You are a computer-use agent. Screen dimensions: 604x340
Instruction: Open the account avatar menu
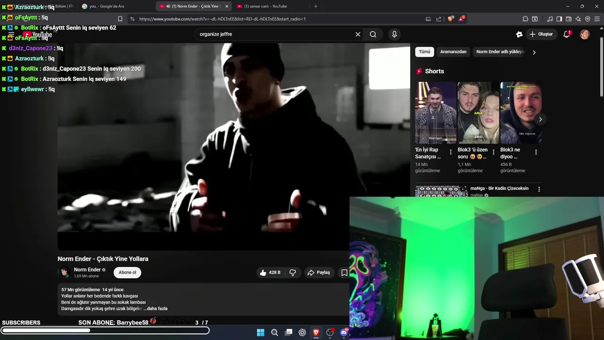click(585, 34)
